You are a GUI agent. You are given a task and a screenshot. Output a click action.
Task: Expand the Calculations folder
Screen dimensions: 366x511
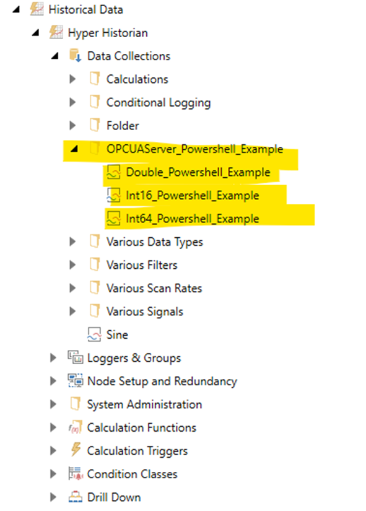coord(72,79)
